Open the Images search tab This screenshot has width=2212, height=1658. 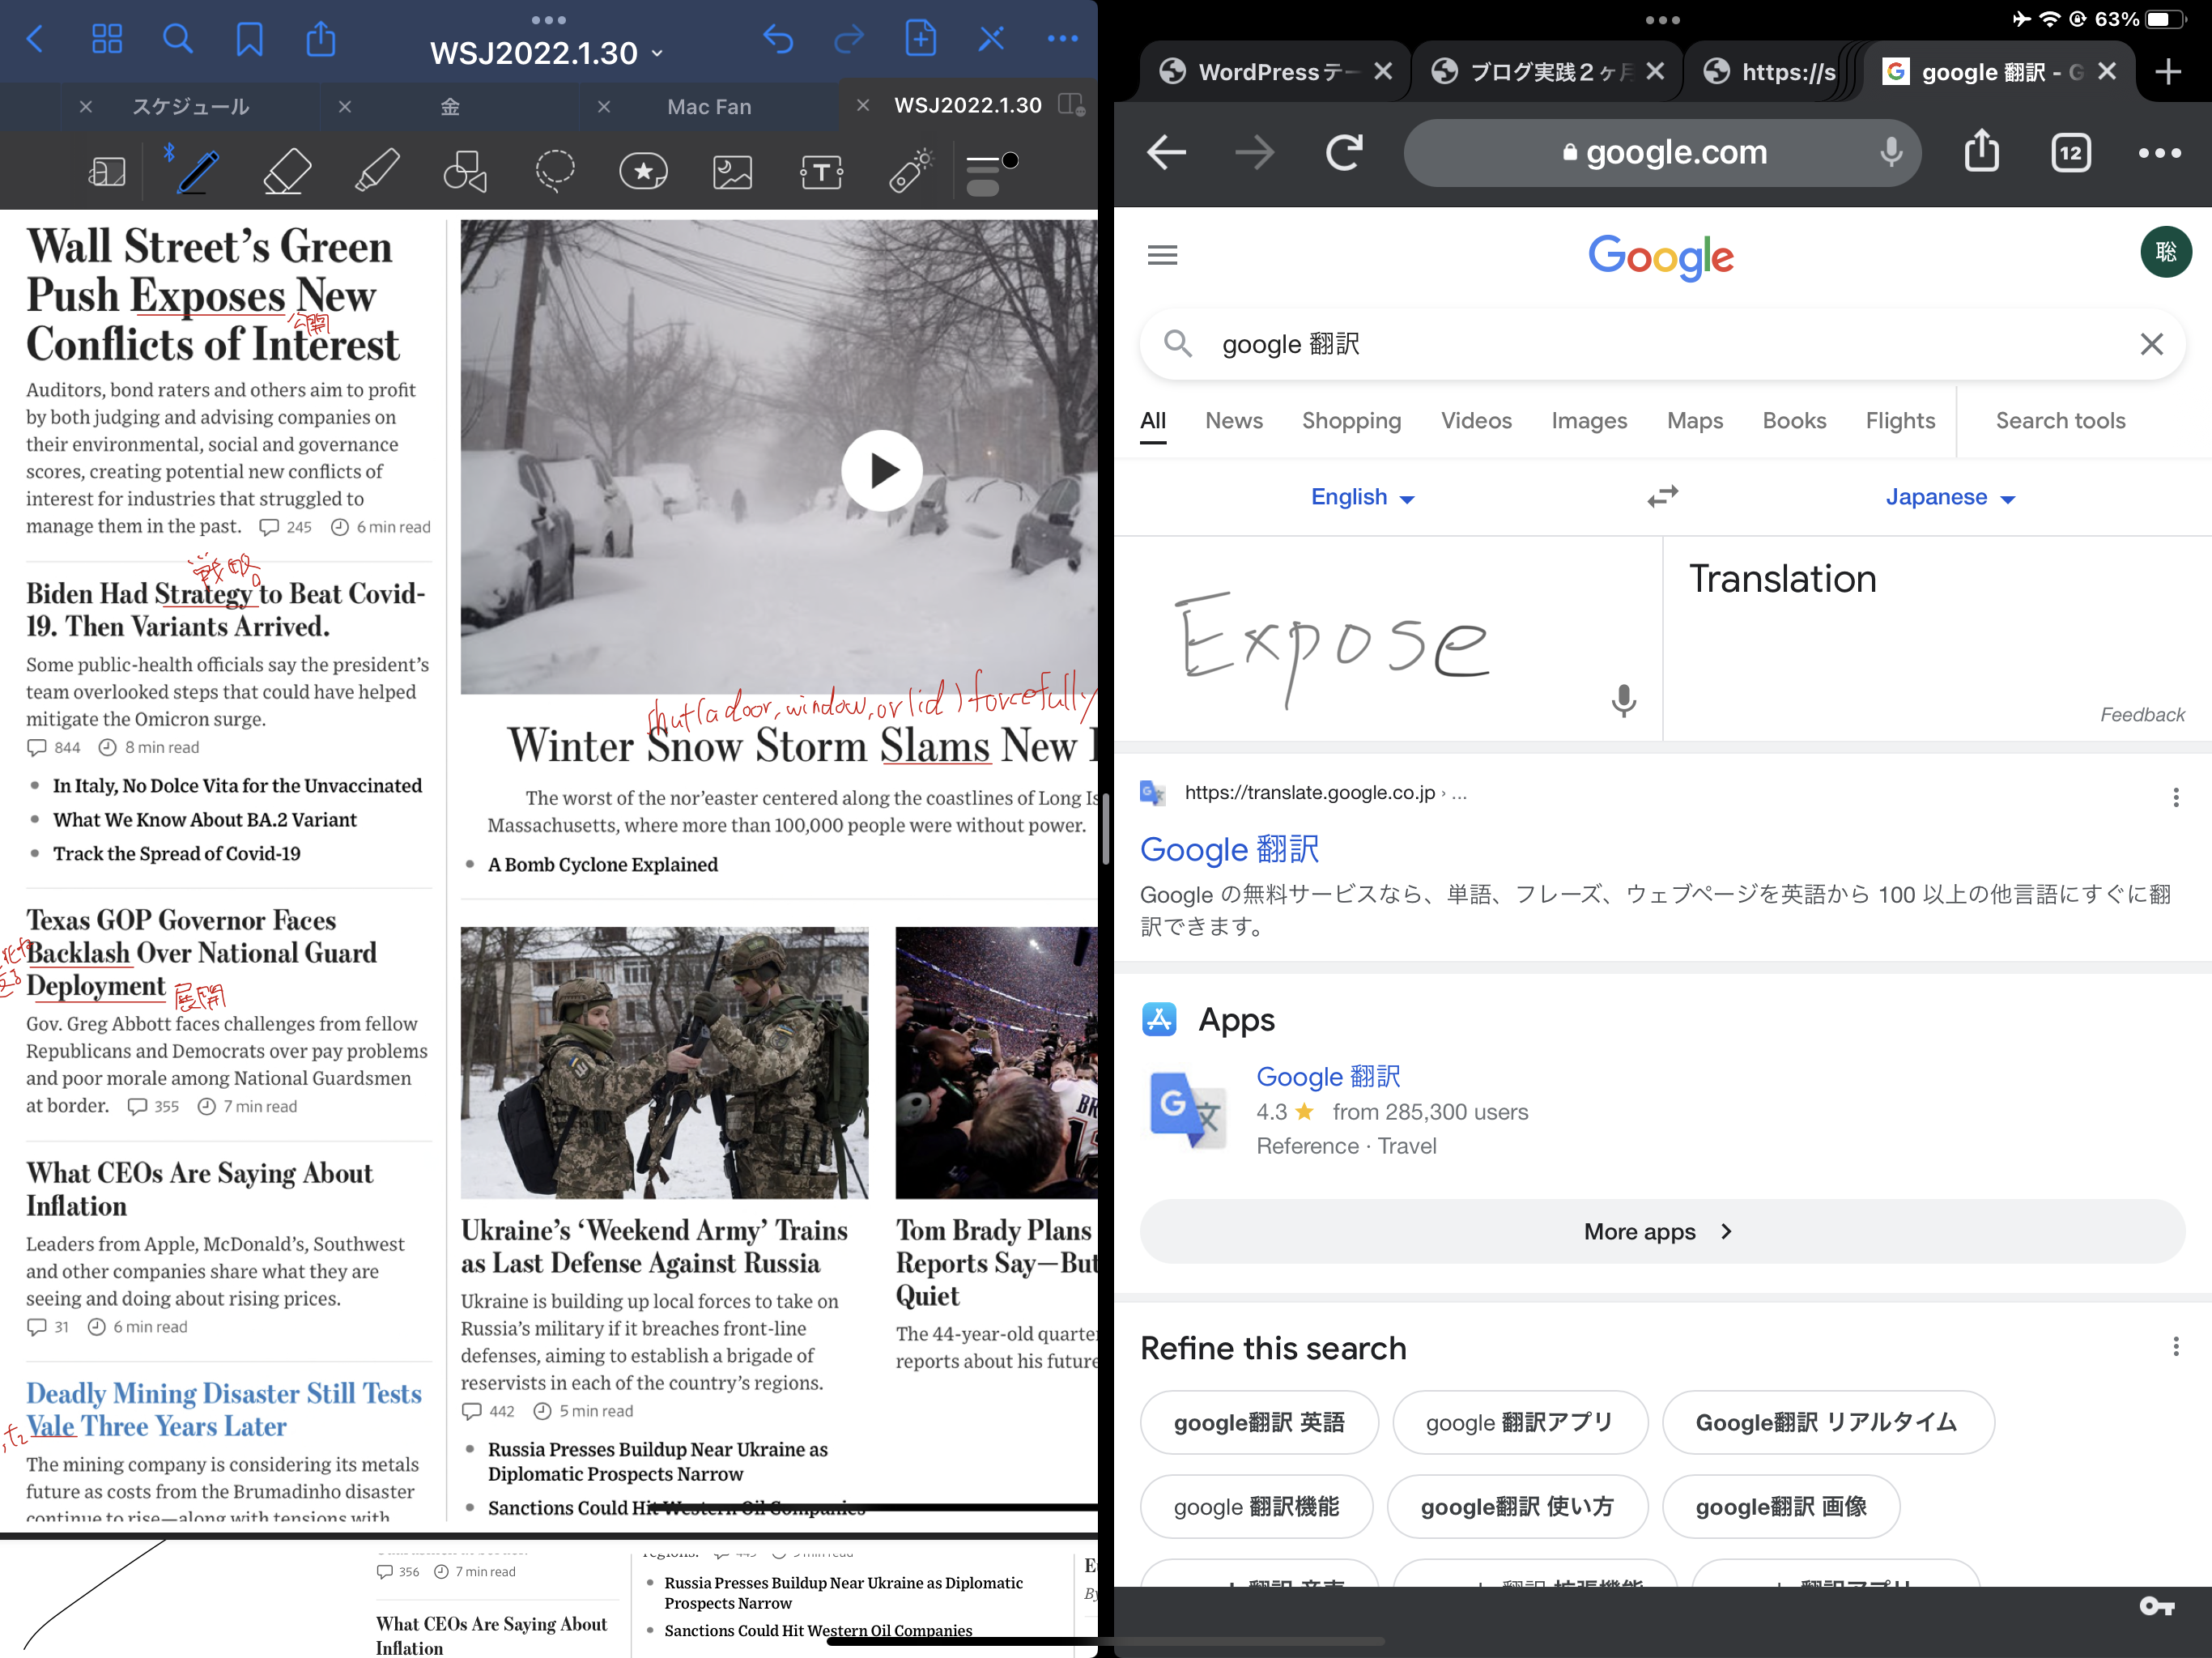1588,421
